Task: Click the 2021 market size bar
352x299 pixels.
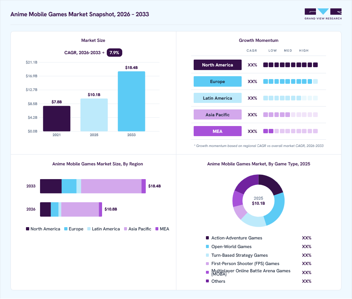Action: pos(57,118)
